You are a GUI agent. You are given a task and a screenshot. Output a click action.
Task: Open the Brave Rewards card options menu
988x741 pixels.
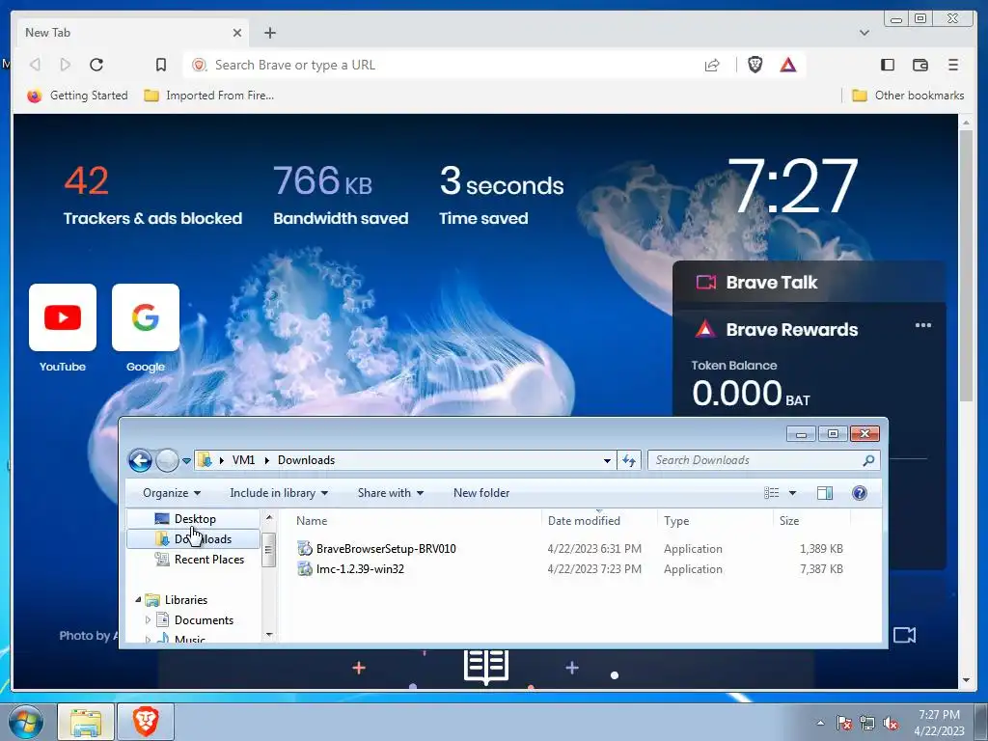coord(923,325)
